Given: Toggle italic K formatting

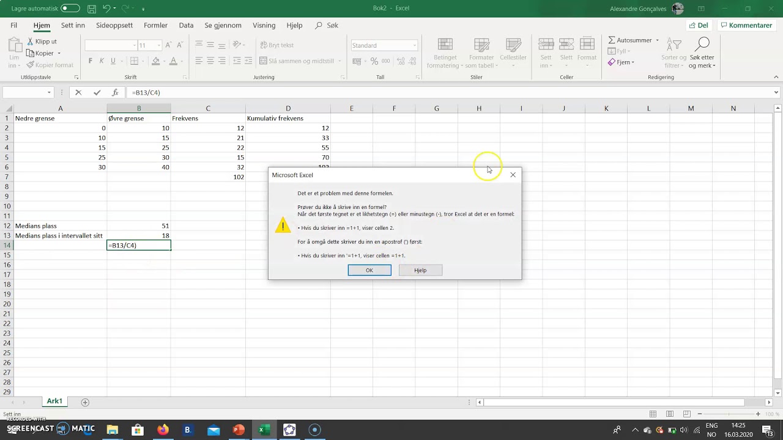Looking at the screenshot, I should tap(102, 61).
